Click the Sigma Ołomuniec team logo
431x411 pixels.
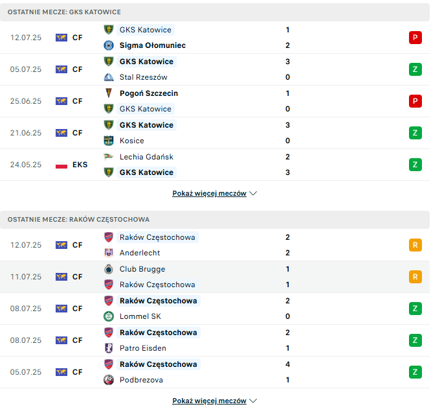(x=109, y=45)
